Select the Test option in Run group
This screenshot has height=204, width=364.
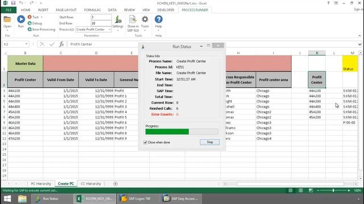click(x=33, y=17)
